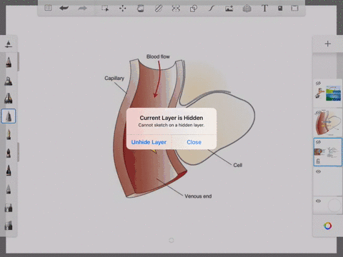Undo the last action
Viewport: 343px width, 257px height.
tap(64, 9)
